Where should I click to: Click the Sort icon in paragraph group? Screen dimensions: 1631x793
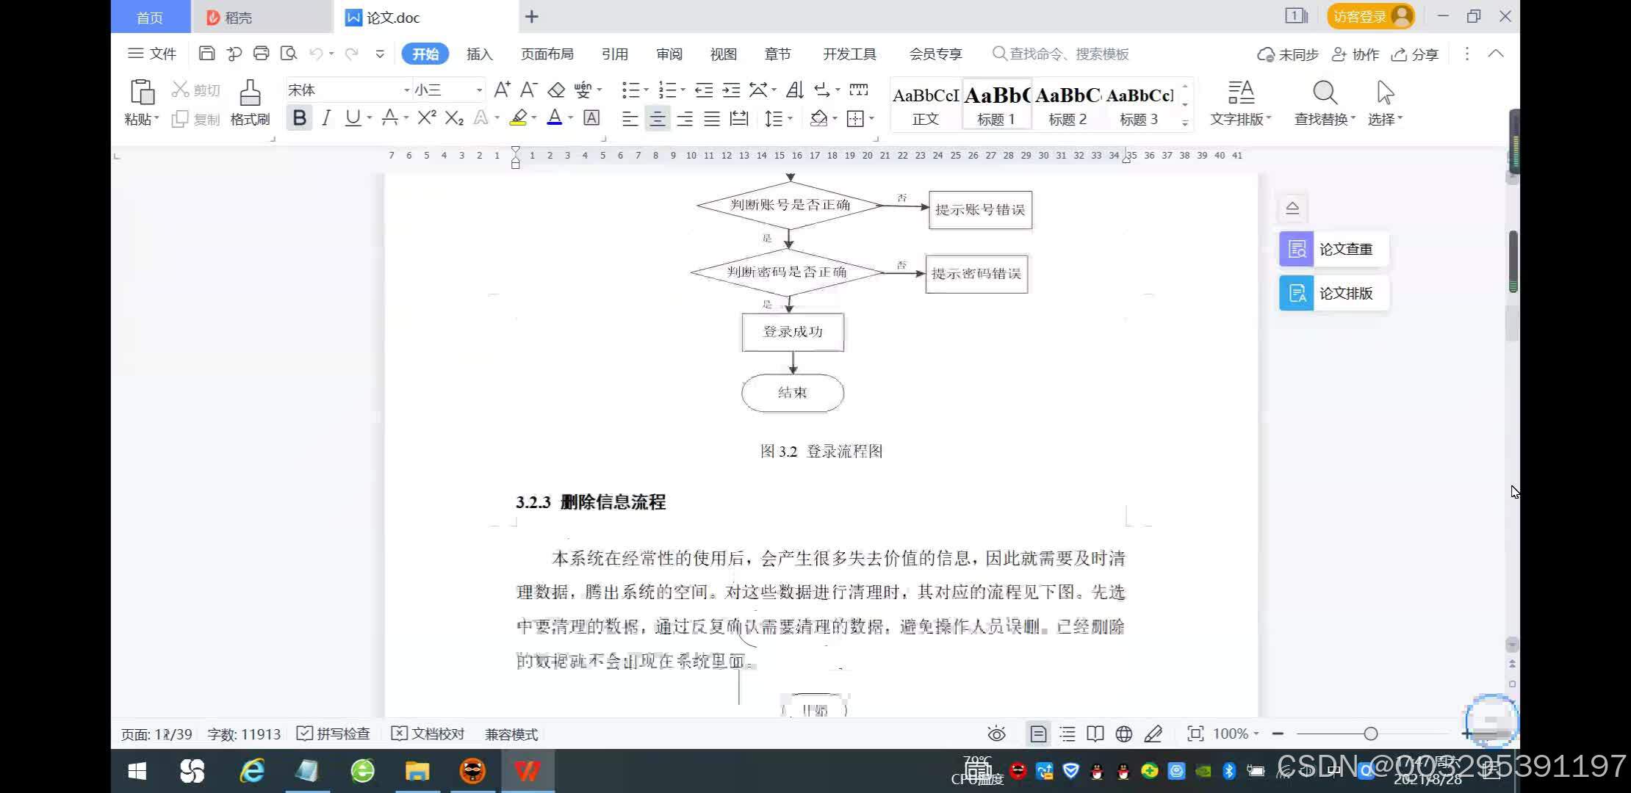point(794,90)
